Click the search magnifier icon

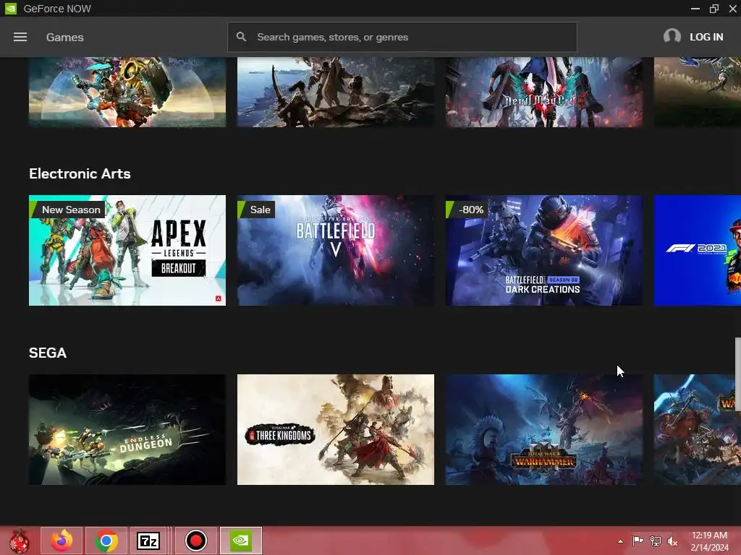click(x=242, y=37)
